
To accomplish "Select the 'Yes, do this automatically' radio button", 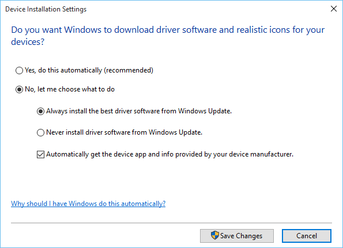I will tap(19, 71).
